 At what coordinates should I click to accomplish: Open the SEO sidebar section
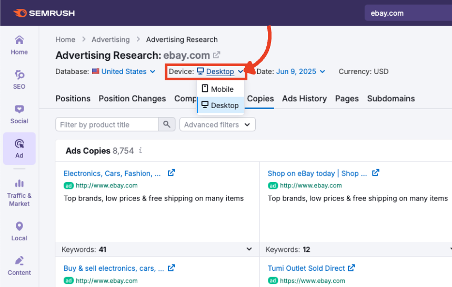click(19, 80)
